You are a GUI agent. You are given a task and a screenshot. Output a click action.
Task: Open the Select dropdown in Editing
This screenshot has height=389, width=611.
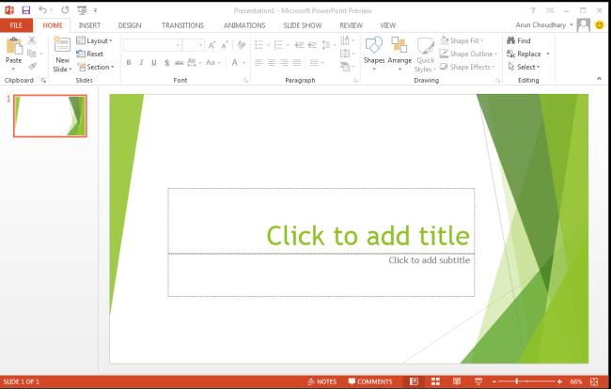(x=525, y=67)
